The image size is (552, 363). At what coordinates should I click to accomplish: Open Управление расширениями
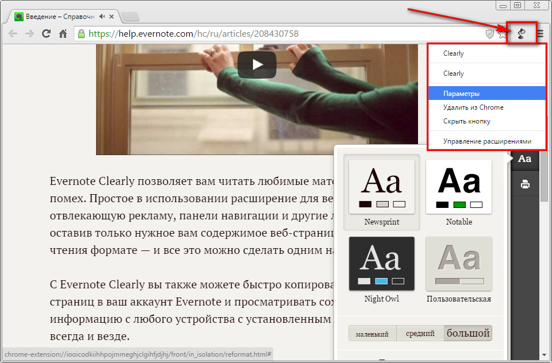[487, 141]
